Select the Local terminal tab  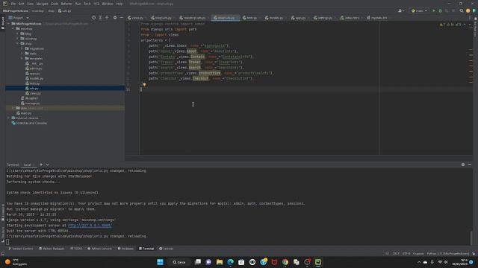pos(28,165)
